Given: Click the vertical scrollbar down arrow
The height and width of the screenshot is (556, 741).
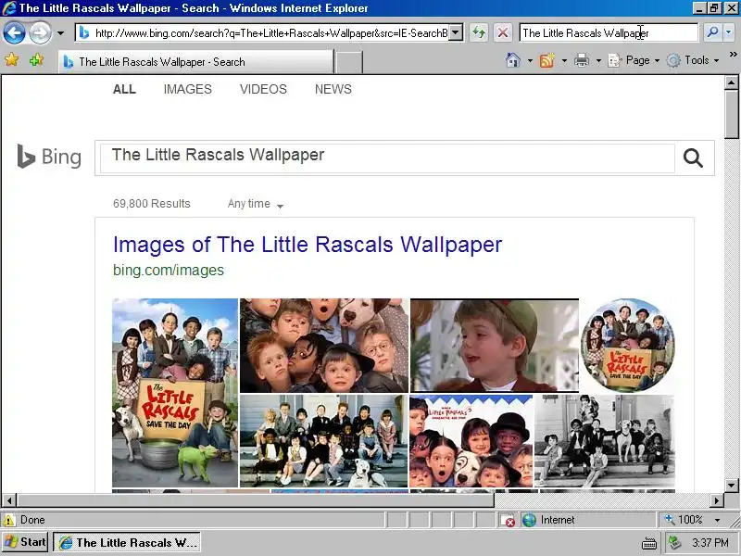Looking at the screenshot, I should pyautogui.click(x=731, y=486).
